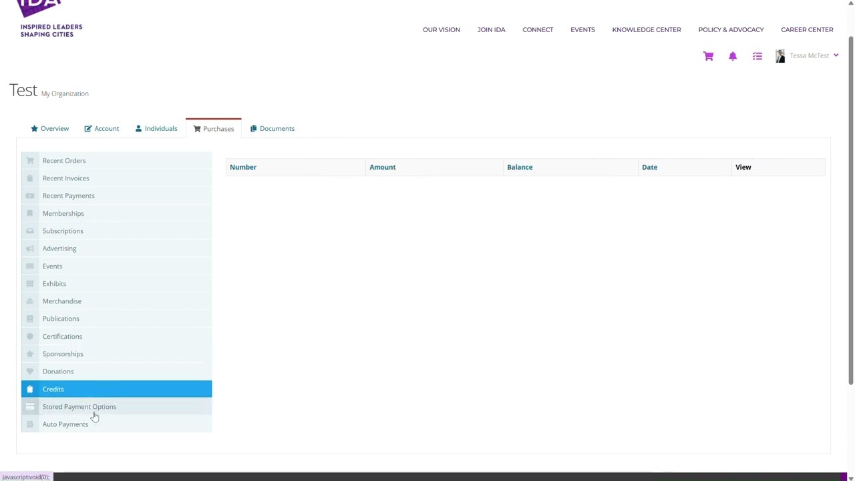The image size is (855, 481).
Task: View Advertising purchases
Action: (116, 249)
